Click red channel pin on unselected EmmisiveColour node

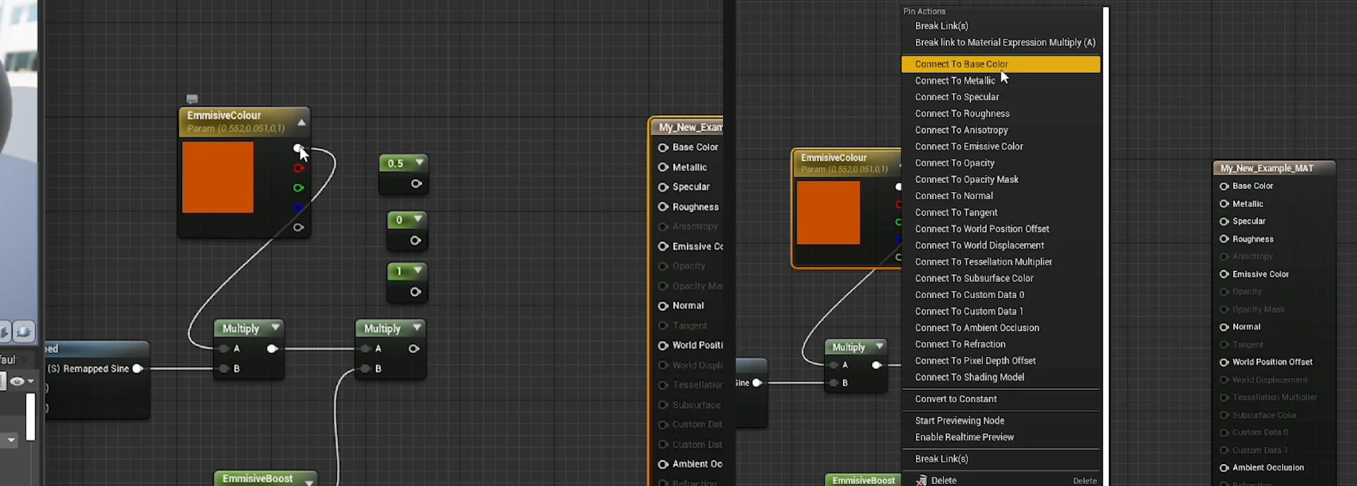[x=298, y=168]
